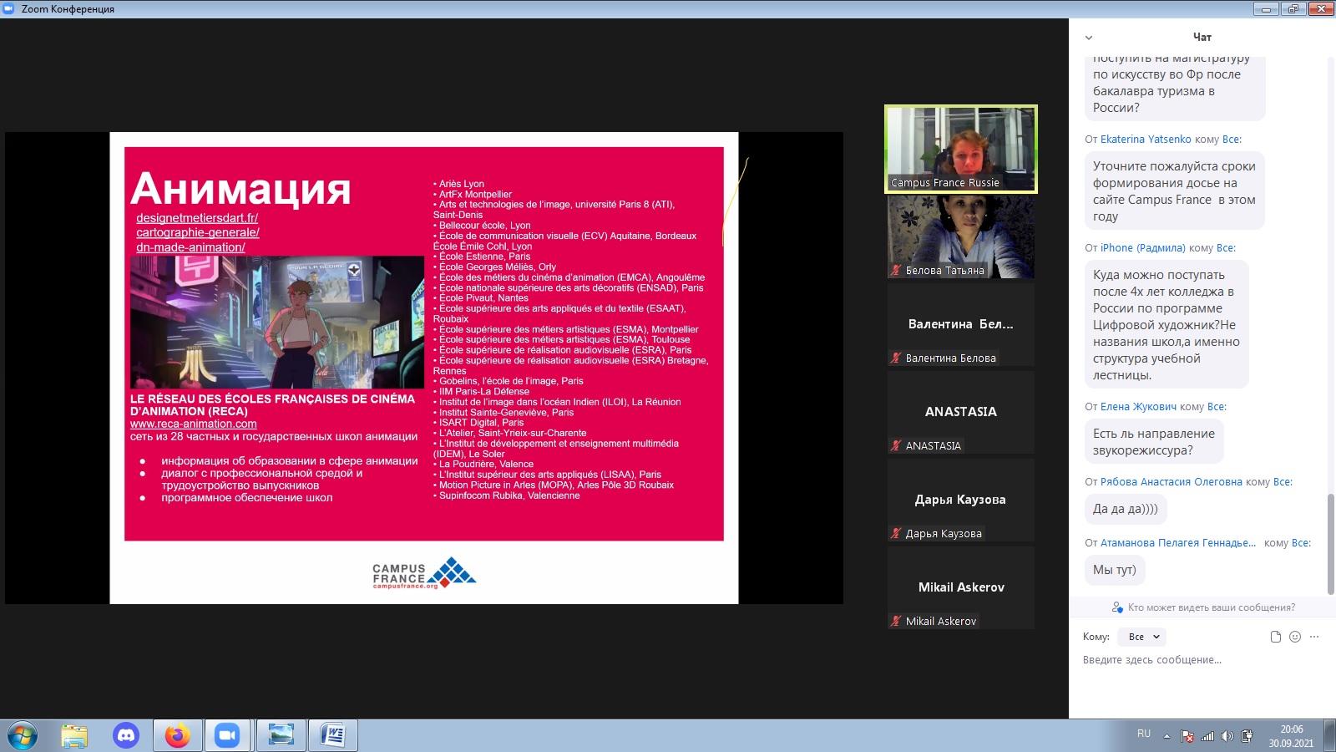Expand the 'Кому: Все' recipient dropdown

coord(1143,637)
